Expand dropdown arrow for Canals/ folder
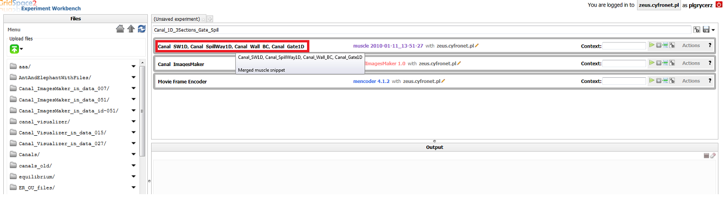This screenshot has height=197, width=725. [x=134, y=155]
